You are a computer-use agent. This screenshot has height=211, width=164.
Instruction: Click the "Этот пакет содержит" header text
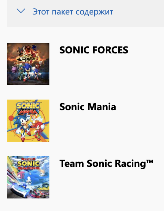pyautogui.click(x=73, y=12)
